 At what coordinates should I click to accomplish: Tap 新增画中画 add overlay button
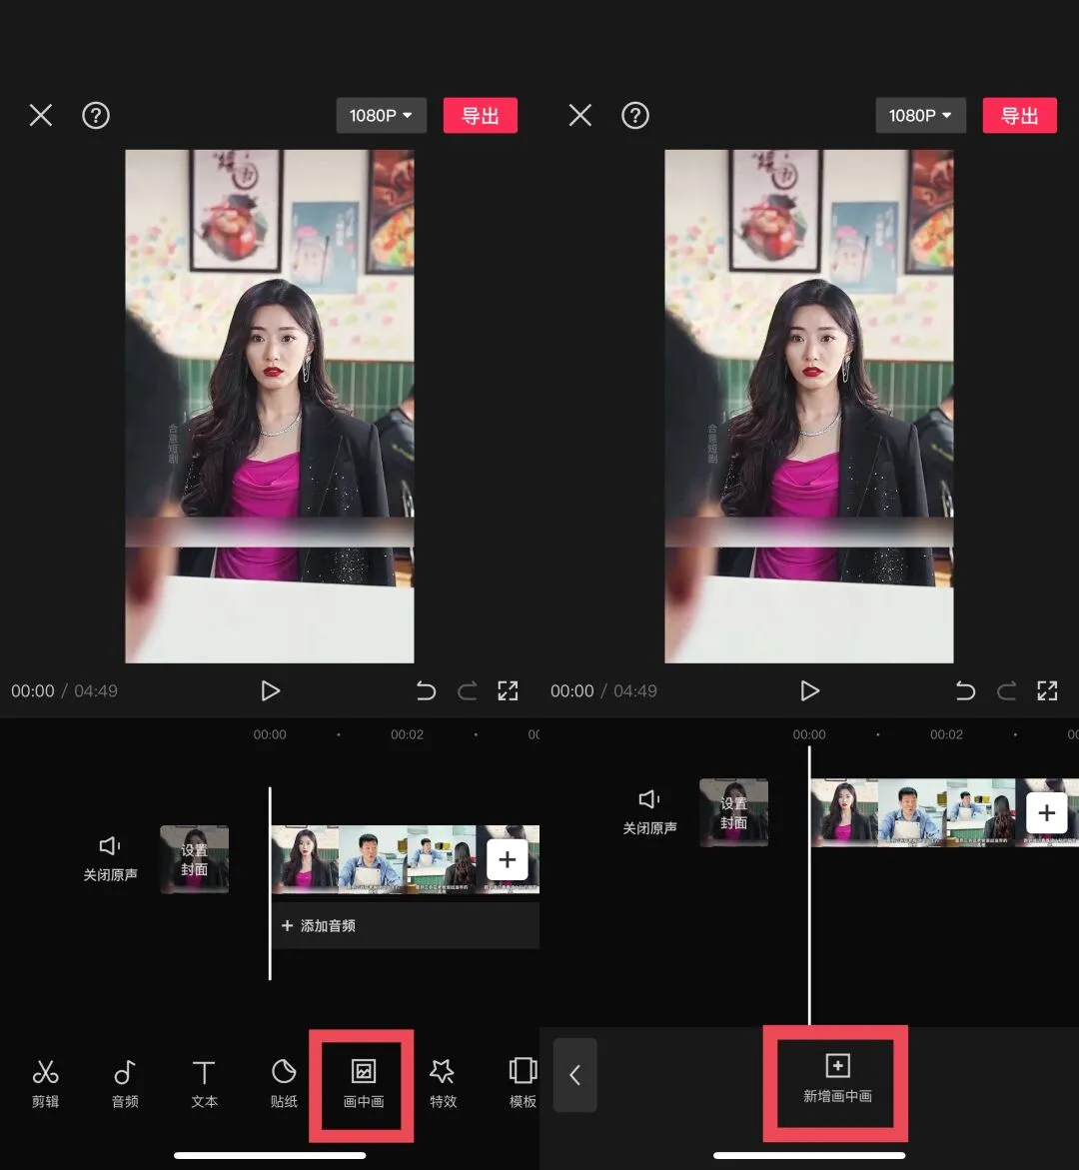837,1079
